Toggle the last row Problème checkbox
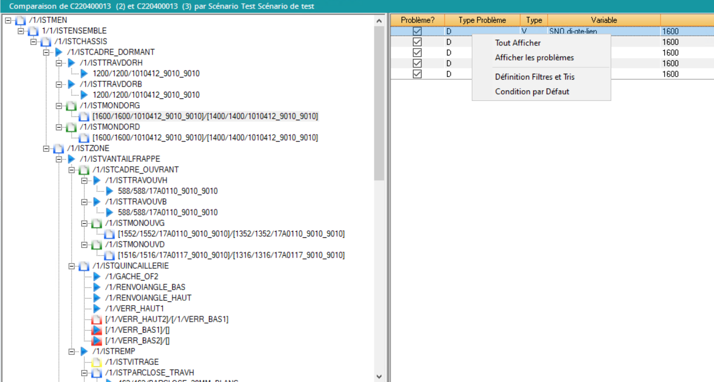 417,74
